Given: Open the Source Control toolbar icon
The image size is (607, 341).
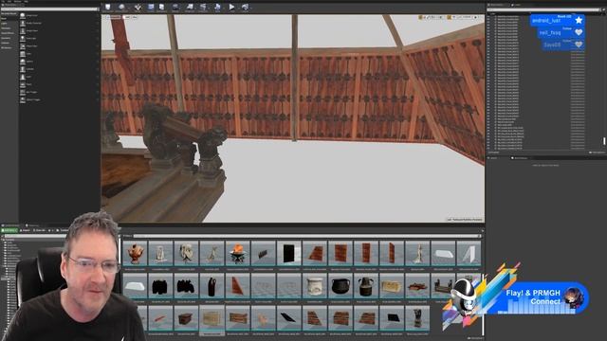Looking at the screenshot, I should point(121,8).
